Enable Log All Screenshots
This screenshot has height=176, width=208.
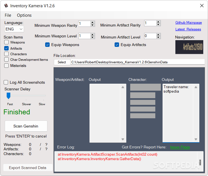[x=6, y=82]
